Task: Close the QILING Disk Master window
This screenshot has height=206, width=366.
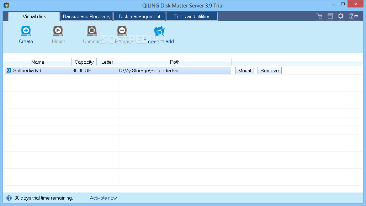Action: point(355,4)
